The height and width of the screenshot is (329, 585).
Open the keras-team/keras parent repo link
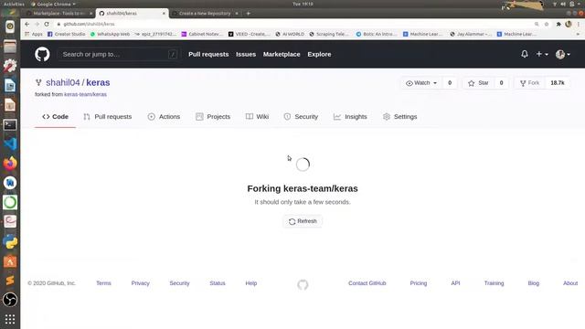click(85, 94)
